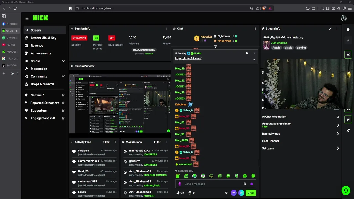Open chat settings gear icon
The height and width of the screenshot is (199, 354).
[x=226, y=193]
